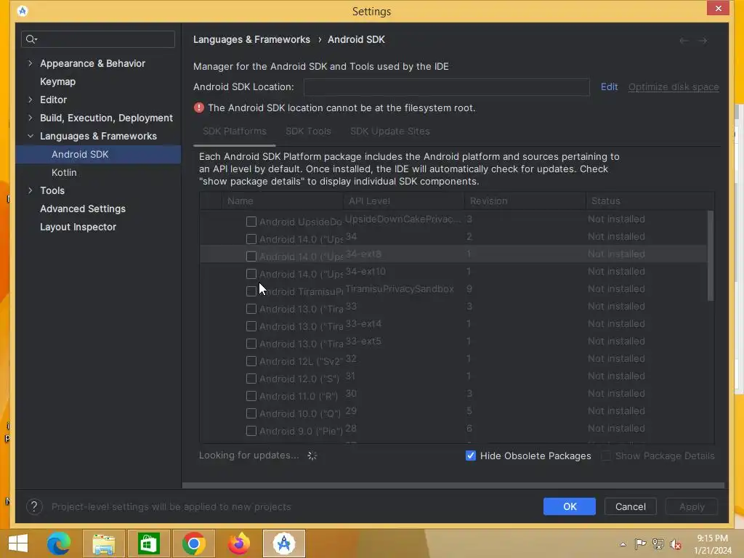Viewport: 744px width, 558px height.
Task: Switch to SDK Platforms tab
Action: [235, 132]
